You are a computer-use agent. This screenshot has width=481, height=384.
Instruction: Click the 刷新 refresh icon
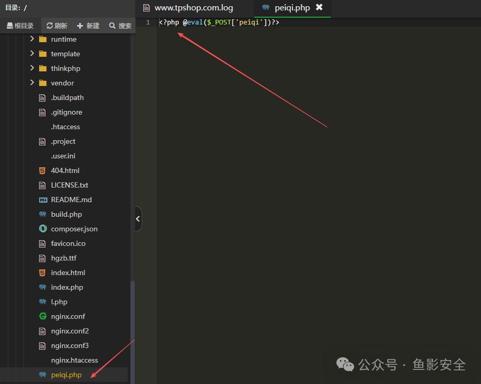coord(50,26)
